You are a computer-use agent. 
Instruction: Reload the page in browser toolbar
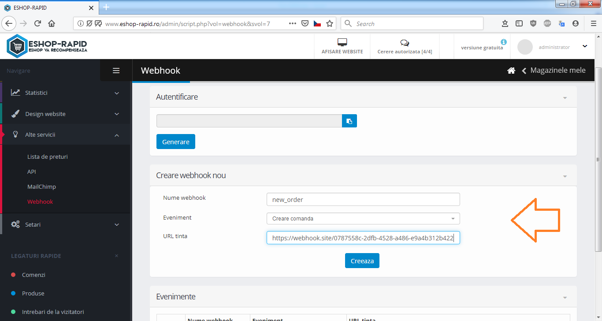pyautogui.click(x=37, y=24)
